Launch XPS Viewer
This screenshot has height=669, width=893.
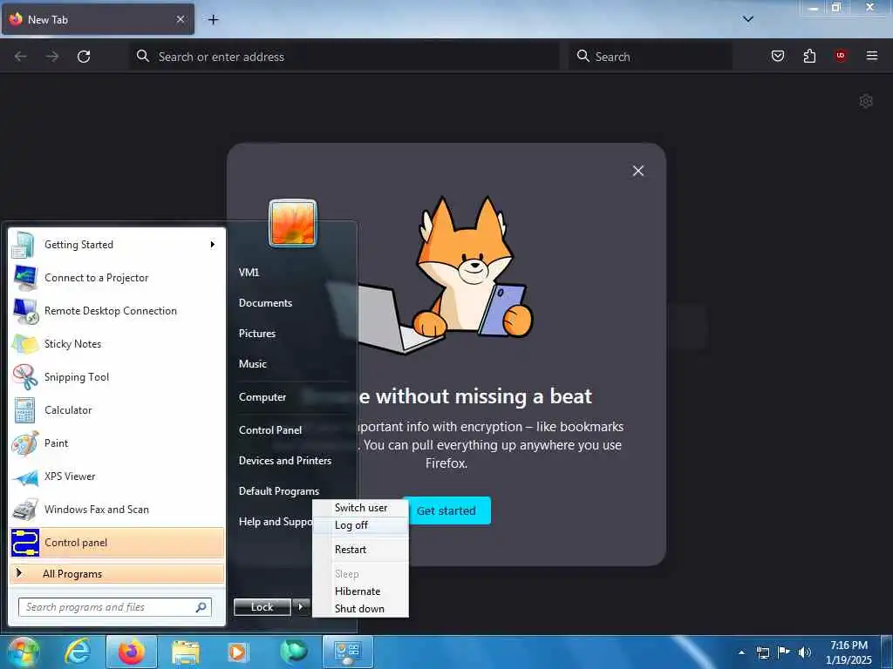(x=117, y=476)
